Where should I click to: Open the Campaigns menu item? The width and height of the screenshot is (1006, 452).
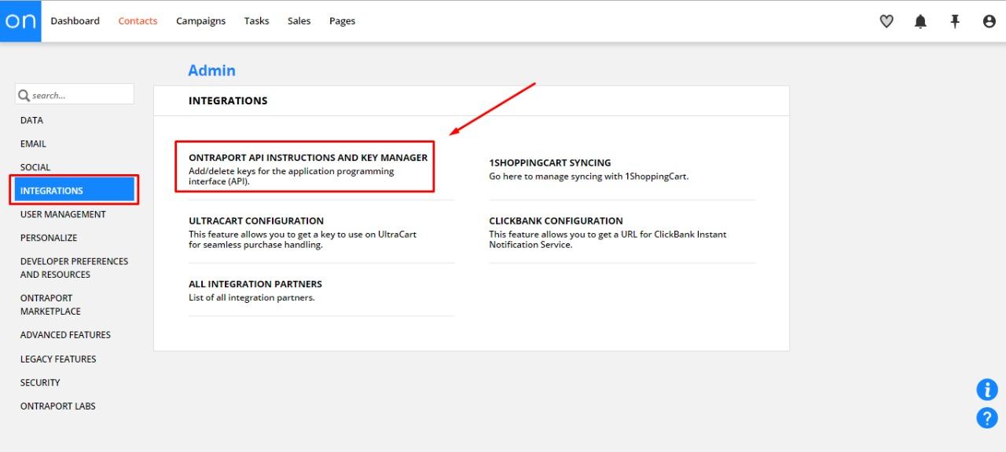[x=200, y=21]
